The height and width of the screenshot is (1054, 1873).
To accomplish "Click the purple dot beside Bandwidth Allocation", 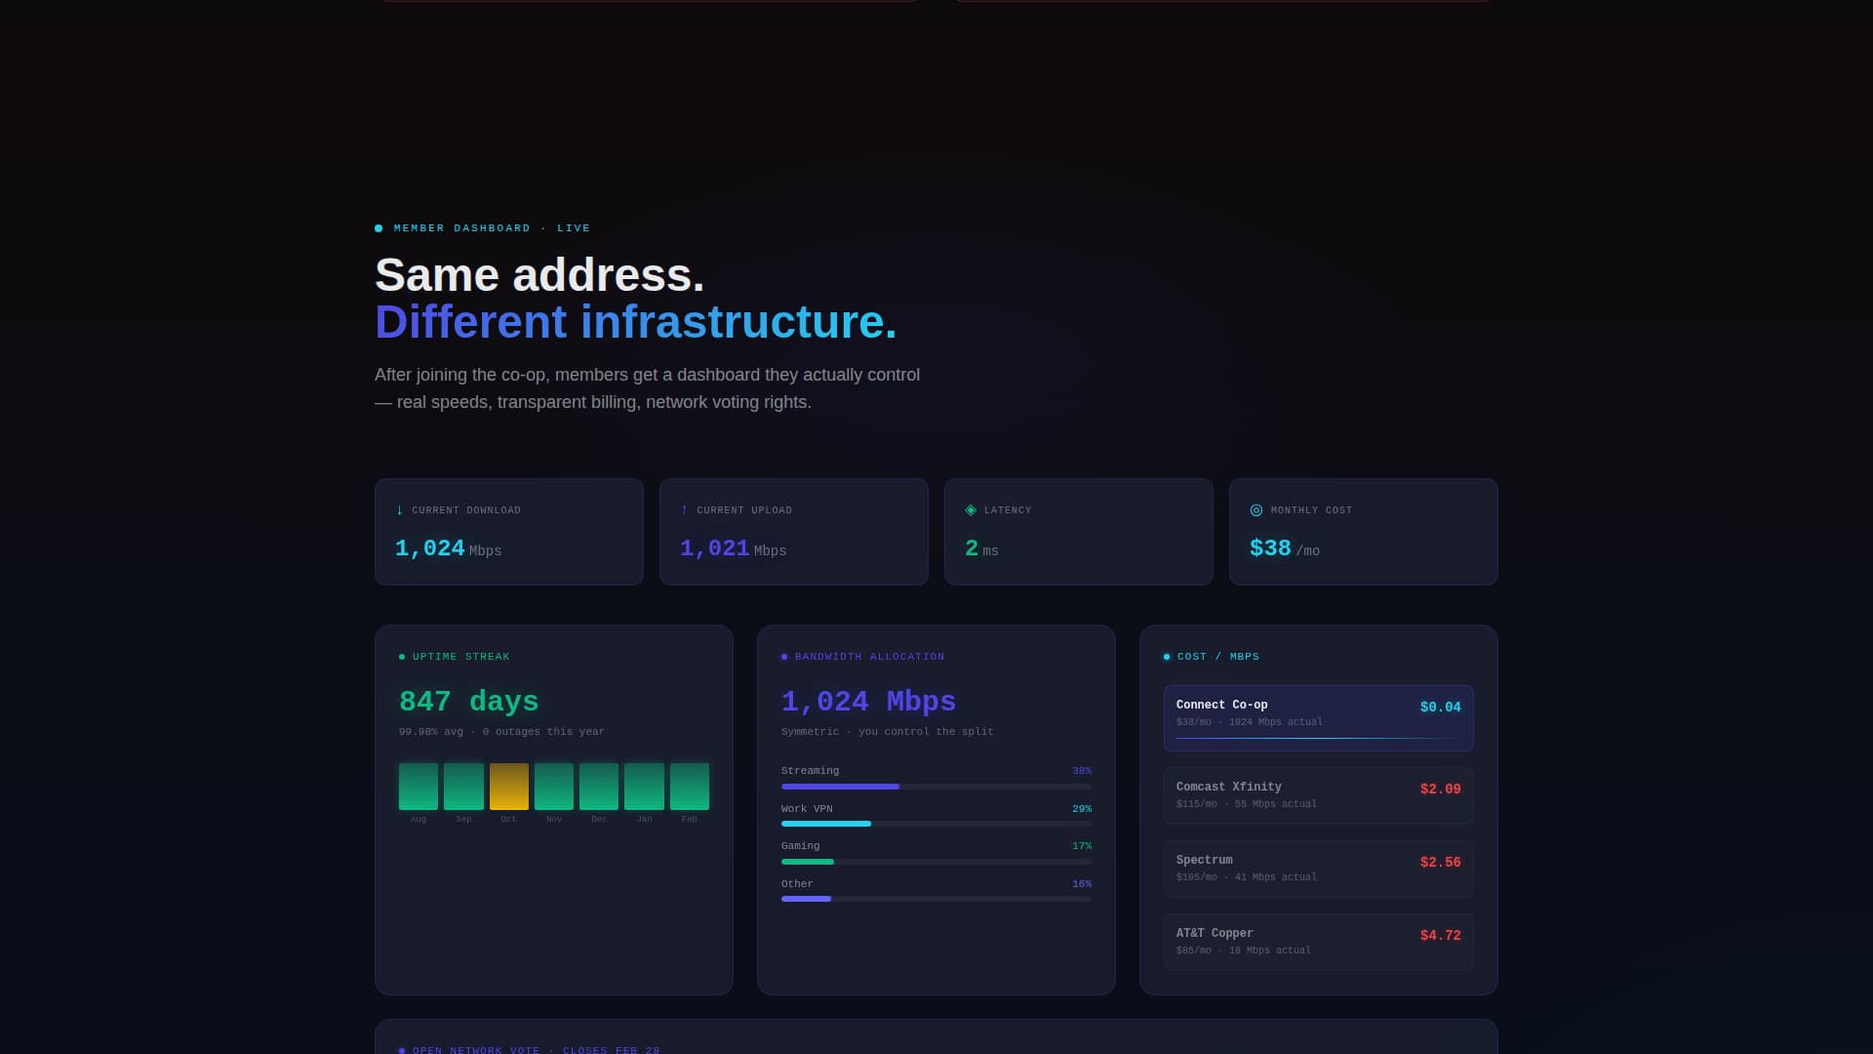I will [783, 656].
